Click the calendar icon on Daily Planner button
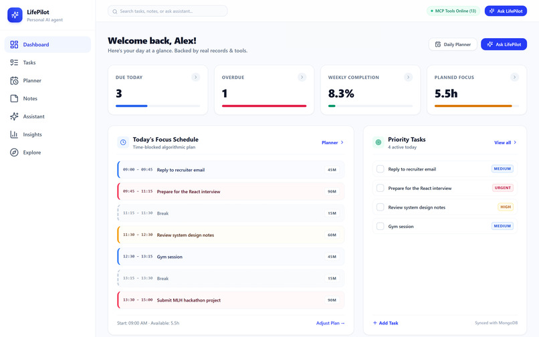 (438, 44)
